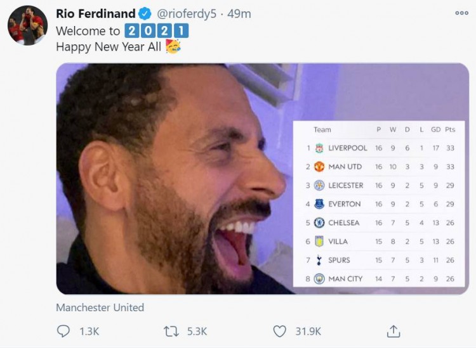Click the Rio Ferdinand display name

tap(96, 14)
